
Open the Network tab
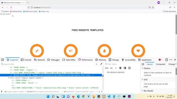pos(39,60)
